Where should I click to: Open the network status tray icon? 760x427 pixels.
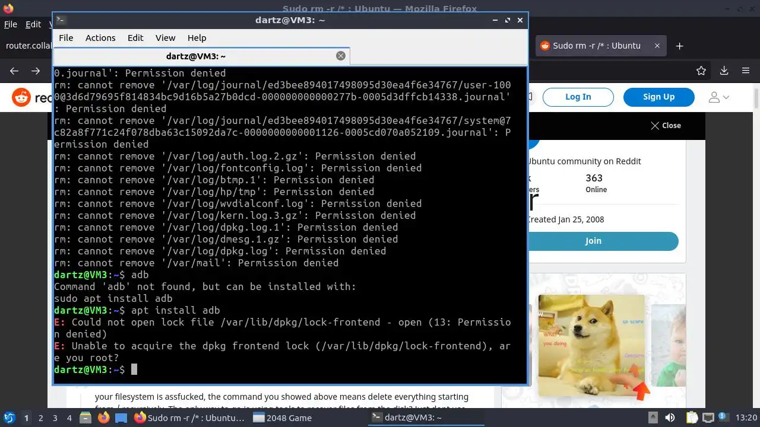(x=709, y=418)
